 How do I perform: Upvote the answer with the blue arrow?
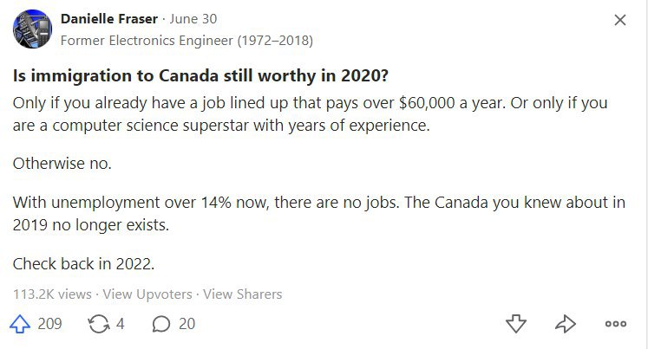20,324
